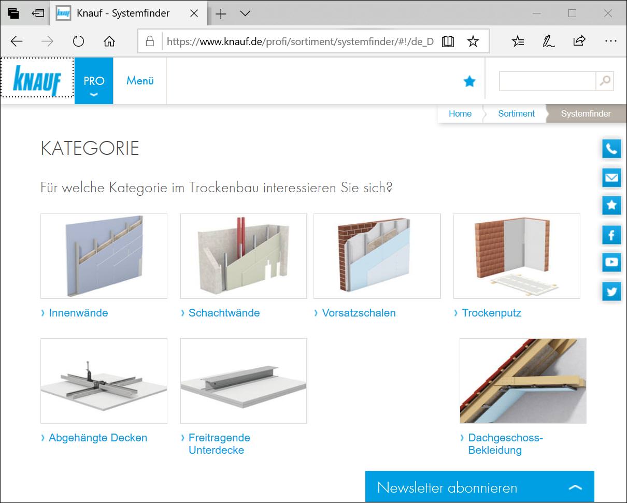This screenshot has height=503, width=627.
Task: Select the Schachtwände thumbnail
Action: (x=244, y=256)
